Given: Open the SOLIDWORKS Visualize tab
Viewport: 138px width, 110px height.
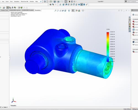Looking at the screenshot, I should click(28, 10).
